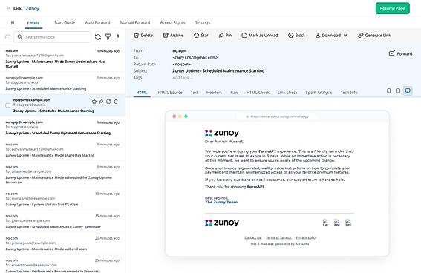This screenshot has height=273, width=421.
Task: Toggle the select-all emails checkbox
Action: tap(7, 37)
